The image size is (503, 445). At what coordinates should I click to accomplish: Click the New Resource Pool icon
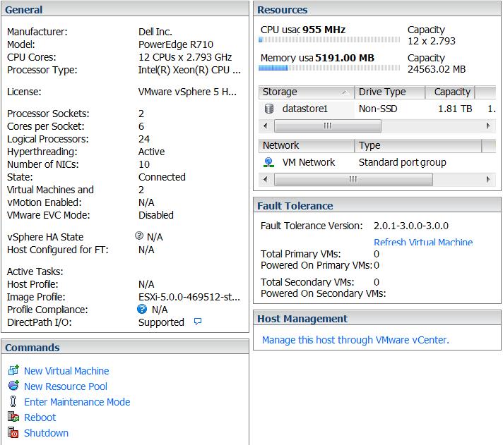[x=13, y=386]
